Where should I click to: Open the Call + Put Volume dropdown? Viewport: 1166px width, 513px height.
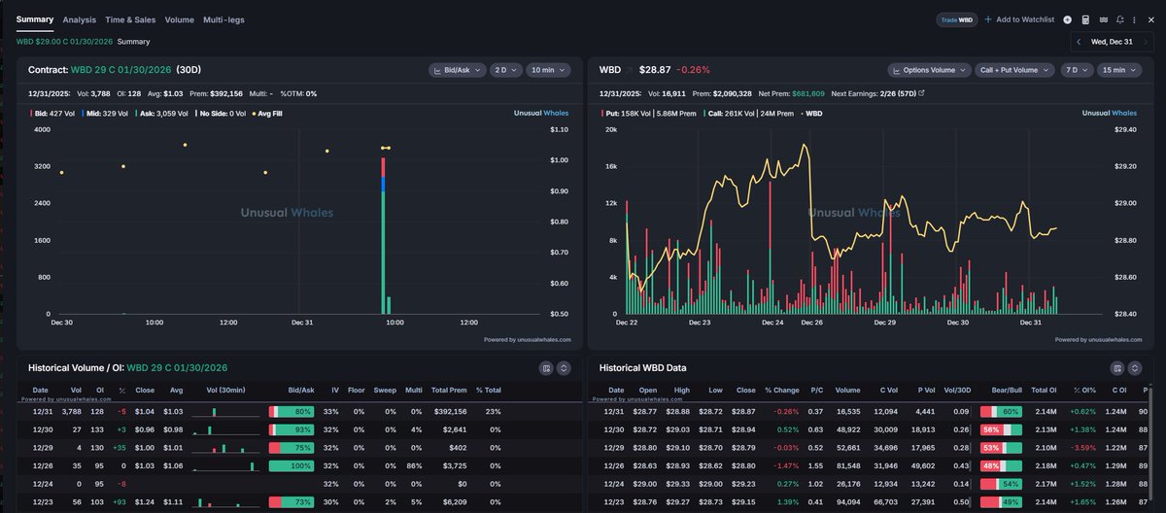pyautogui.click(x=1014, y=70)
